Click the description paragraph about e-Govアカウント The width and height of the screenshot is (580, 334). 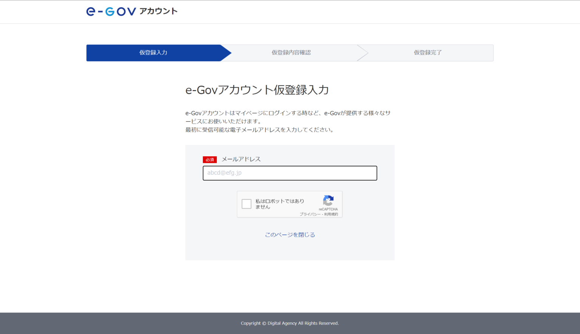pyautogui.click(x=288, y=117)
